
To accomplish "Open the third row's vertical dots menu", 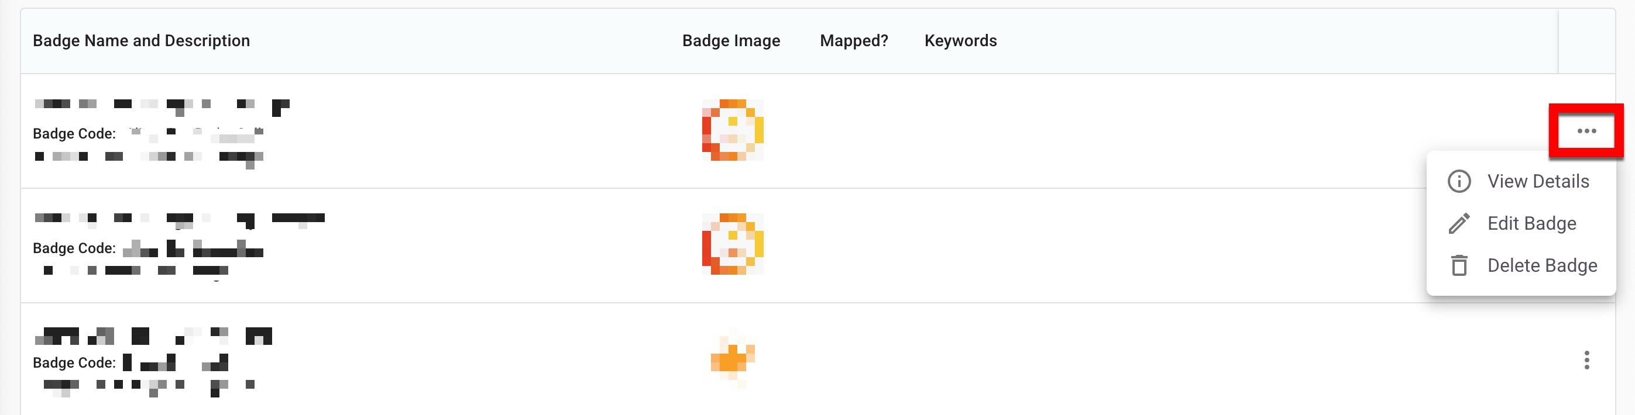I will 1586,360.
